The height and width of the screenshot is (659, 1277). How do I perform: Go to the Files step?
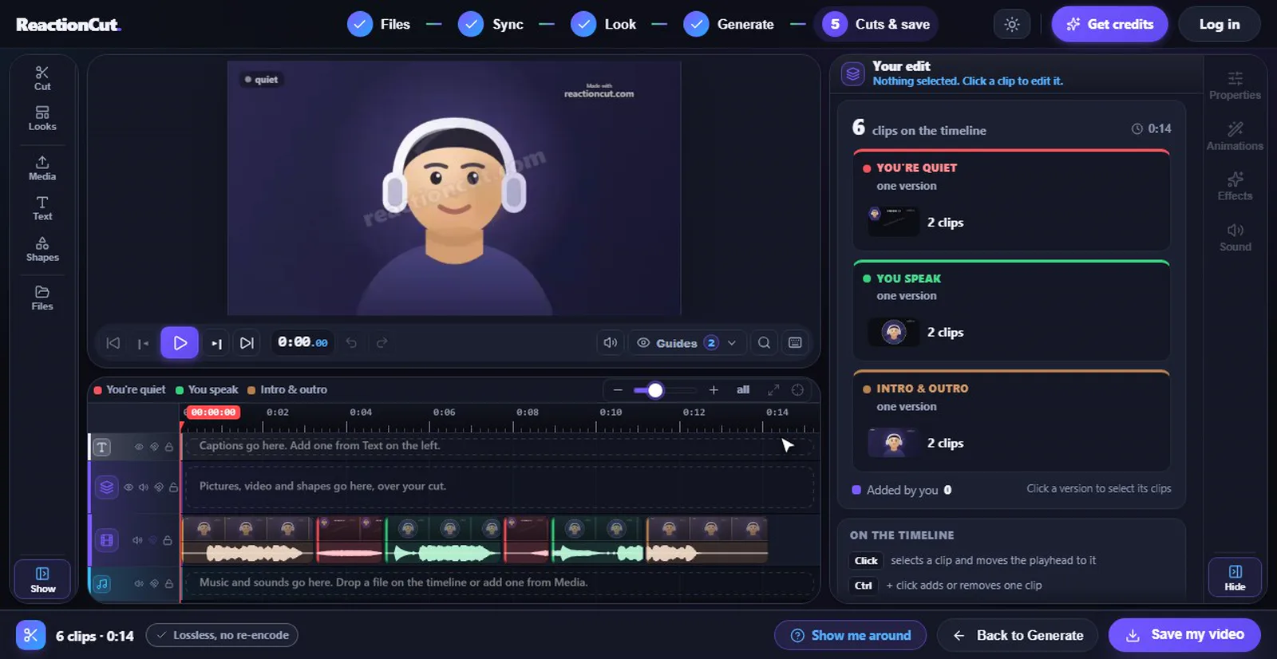(379, 24)
